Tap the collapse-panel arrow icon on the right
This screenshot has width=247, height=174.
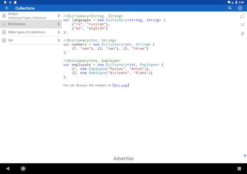point(243,25)
